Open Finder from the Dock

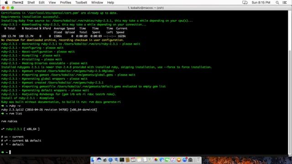(x=93, y=160)
